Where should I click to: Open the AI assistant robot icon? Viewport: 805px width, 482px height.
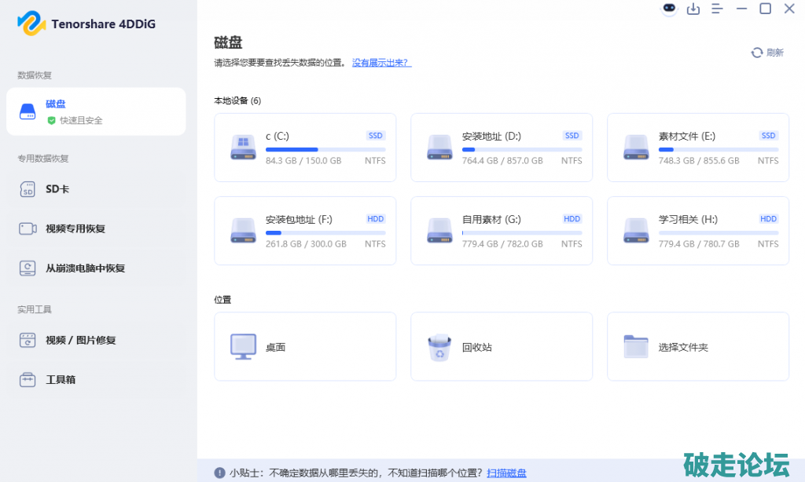tap(669, 9)
